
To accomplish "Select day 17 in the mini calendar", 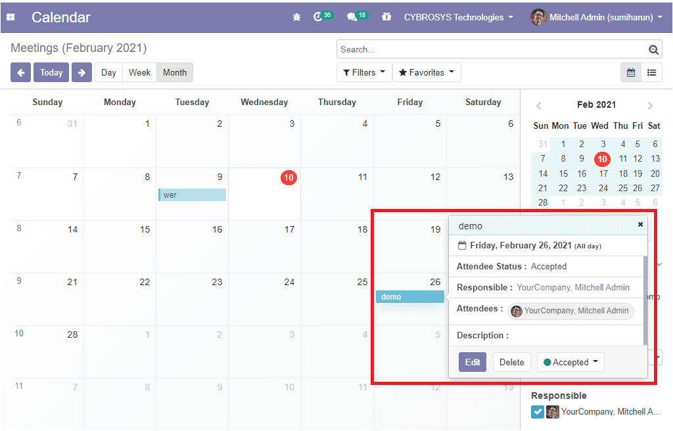I will (603, 174).
